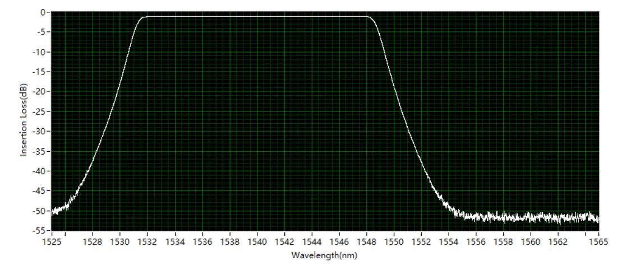The width and height of the screenshot is (622, 266).
Task: Click the 1540 wavelength tick label
Action: coord(257,241)
